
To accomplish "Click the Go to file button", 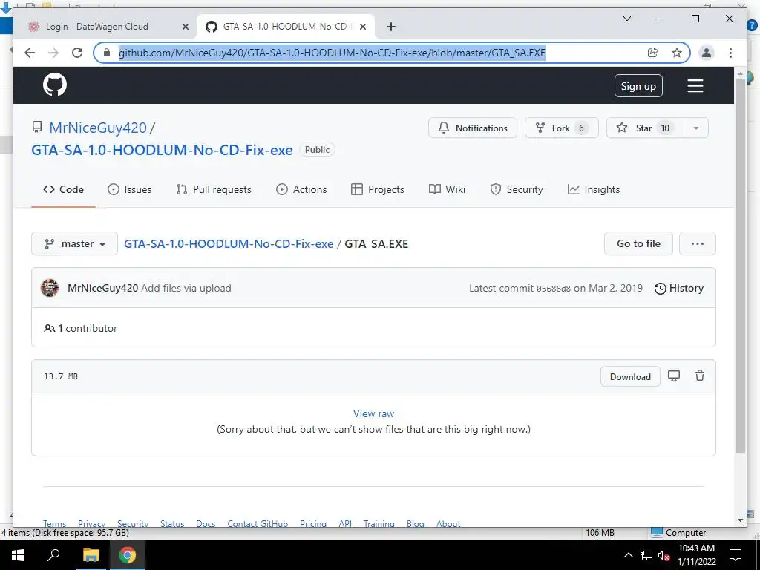I will pos(638,243).
